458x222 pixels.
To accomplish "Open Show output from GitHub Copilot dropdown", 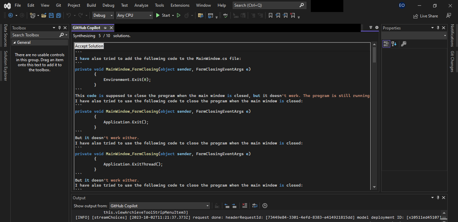I will [160, 206].
